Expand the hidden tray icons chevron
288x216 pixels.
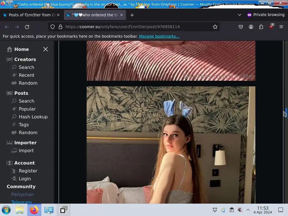[x=248, y=210]
